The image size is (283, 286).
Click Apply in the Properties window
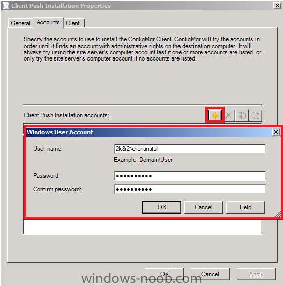(257, 274)
